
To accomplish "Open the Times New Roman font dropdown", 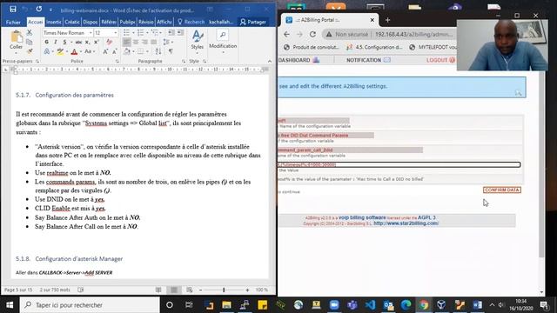I will (x=91, y=33).
